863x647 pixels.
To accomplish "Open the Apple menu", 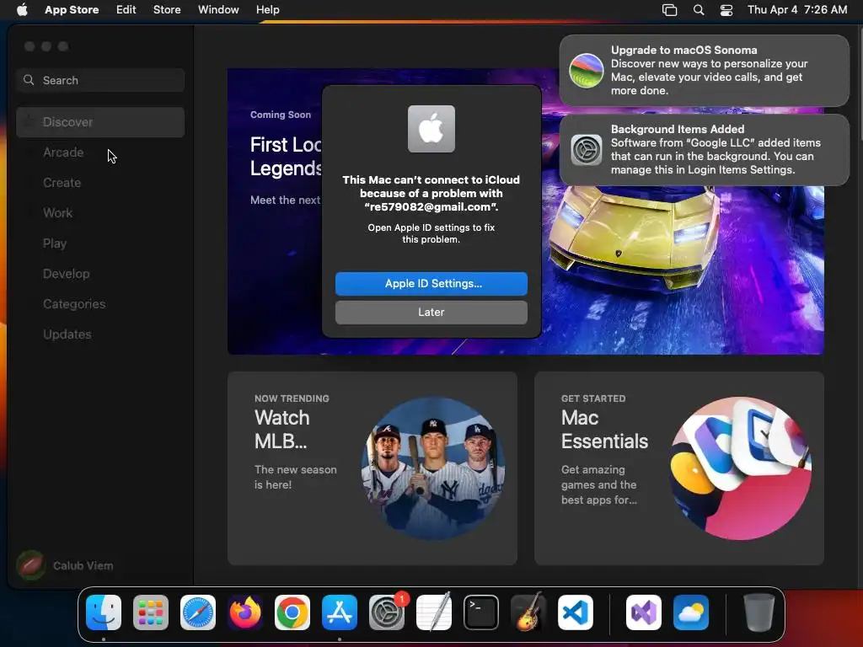I will (22, 9).
